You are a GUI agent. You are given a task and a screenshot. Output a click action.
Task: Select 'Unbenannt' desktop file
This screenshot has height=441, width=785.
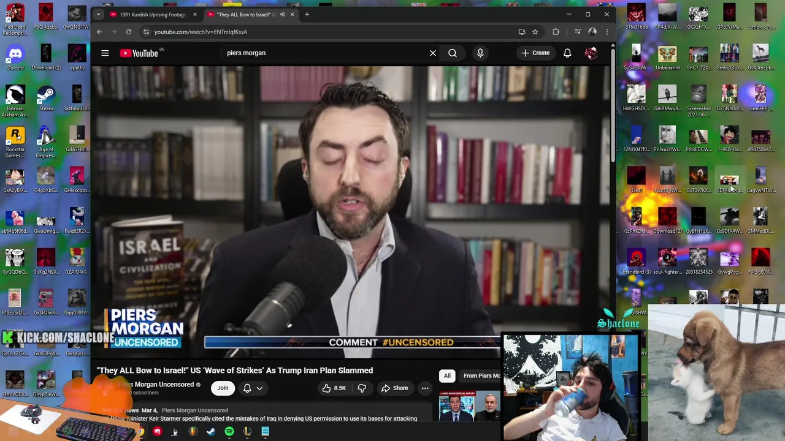pos(667,58)
